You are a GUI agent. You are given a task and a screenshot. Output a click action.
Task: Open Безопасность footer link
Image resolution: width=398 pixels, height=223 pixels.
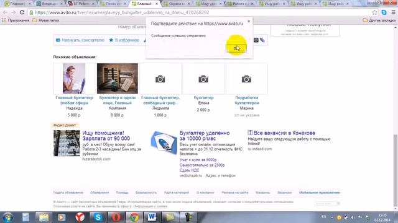click(x=146, y=193)
